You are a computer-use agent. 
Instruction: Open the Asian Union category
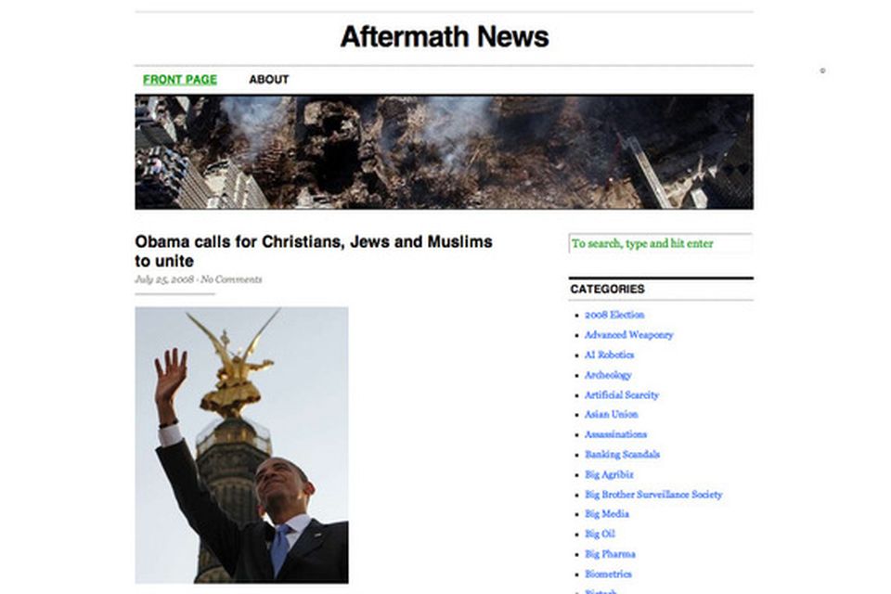pos(612,414)
